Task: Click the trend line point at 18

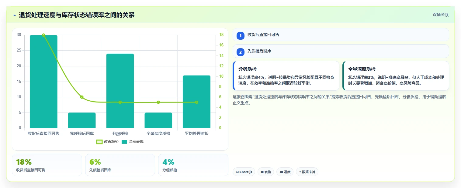Action: (x=43, y=35)
